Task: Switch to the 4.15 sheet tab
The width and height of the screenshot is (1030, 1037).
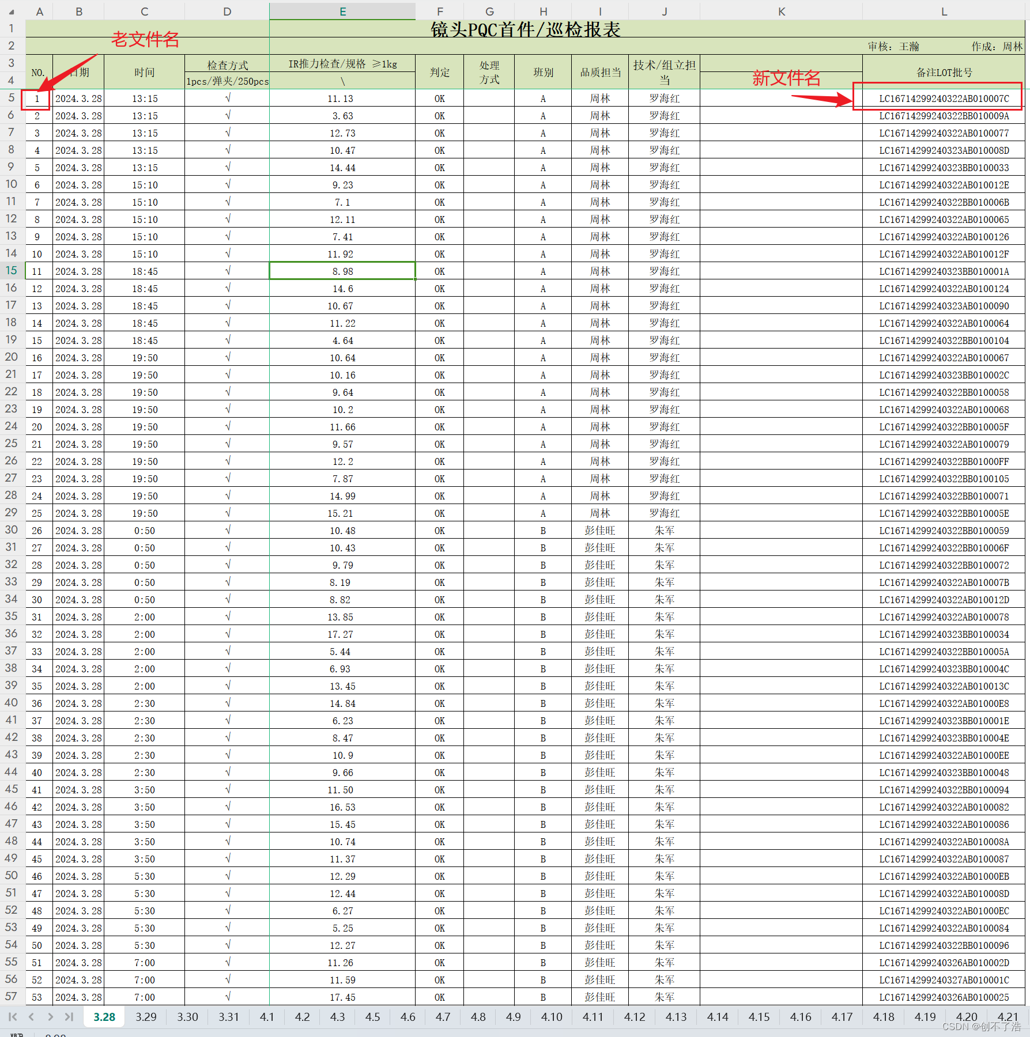Action: click(x=759, y=1017)
